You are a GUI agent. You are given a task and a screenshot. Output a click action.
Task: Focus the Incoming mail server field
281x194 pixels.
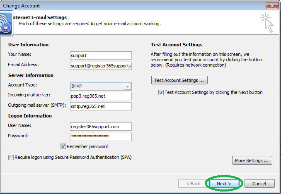coord(101,96)
